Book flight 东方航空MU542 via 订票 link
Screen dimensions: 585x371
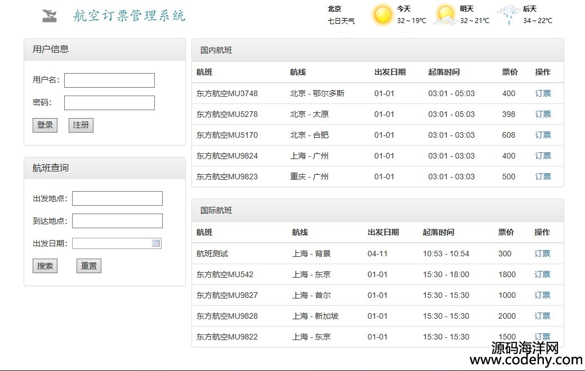[x=542, y=274]
